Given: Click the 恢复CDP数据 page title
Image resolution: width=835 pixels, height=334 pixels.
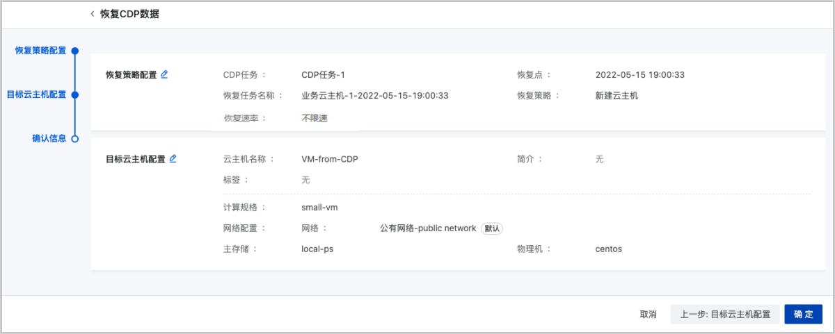Looking at the screenshot, I should (x=129, y=14).
